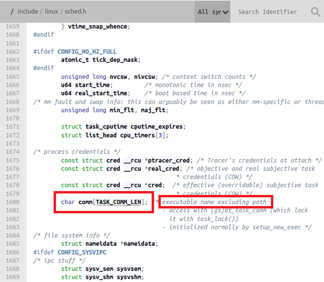Click the search magnifier icon
Viewport: 324px width, 282px height.
[315, 12]
